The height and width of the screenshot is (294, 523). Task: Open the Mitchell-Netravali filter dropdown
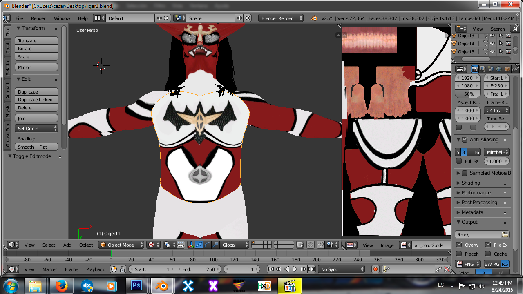(496, 152)
